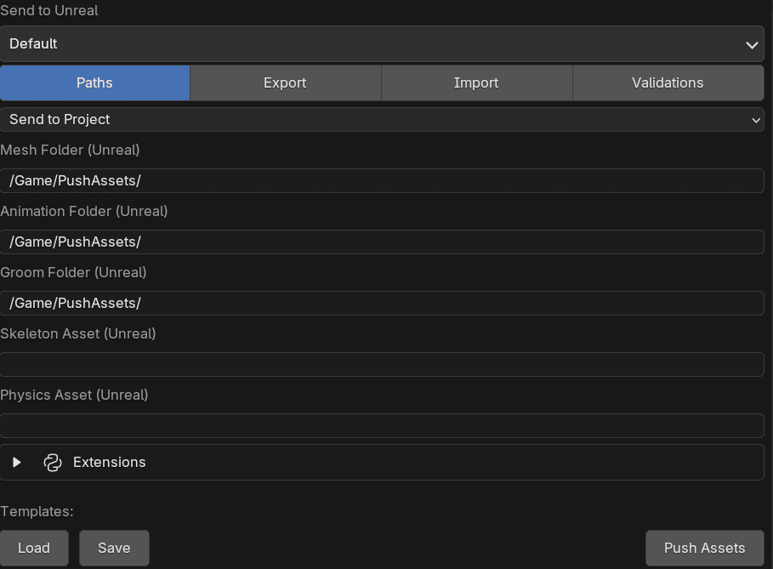Screen dimensions: 773x569
Task: Click the Send to Unreal header text
Action: (49, 11)
